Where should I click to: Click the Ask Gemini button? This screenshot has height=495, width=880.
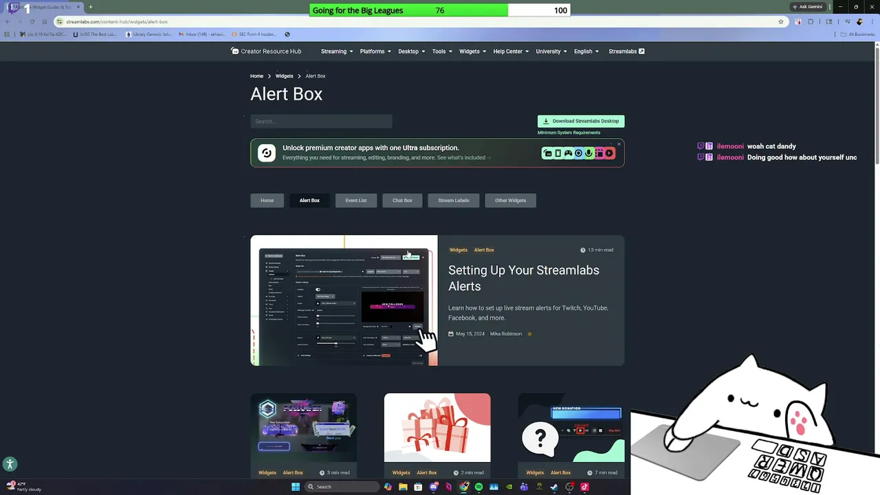tap(808, 7)
